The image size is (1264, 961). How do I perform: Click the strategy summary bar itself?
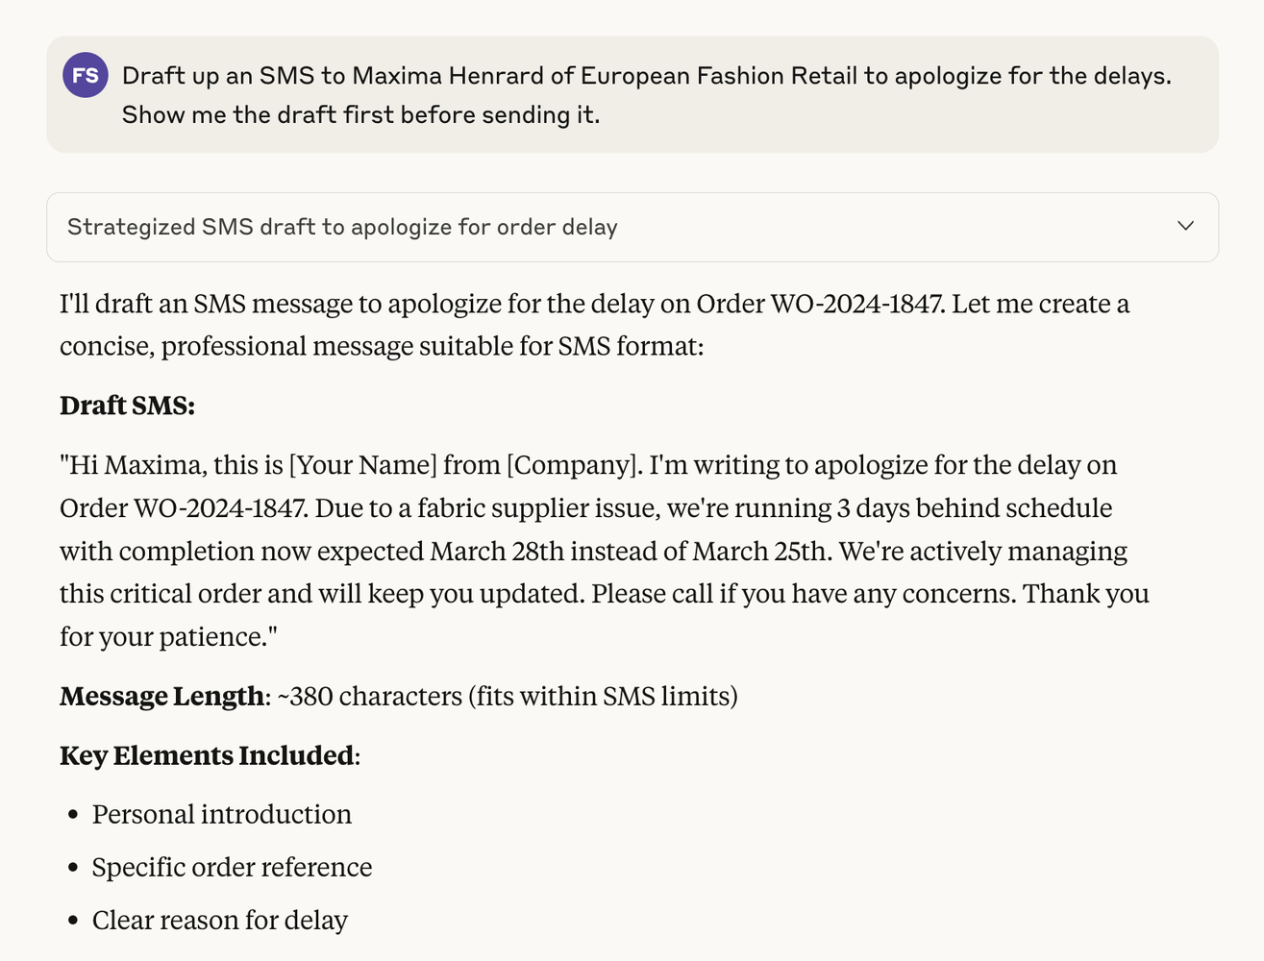point(631,227)
